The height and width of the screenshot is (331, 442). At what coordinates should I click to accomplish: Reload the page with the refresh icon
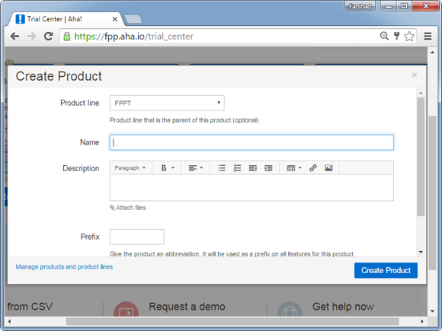(49, 36)
